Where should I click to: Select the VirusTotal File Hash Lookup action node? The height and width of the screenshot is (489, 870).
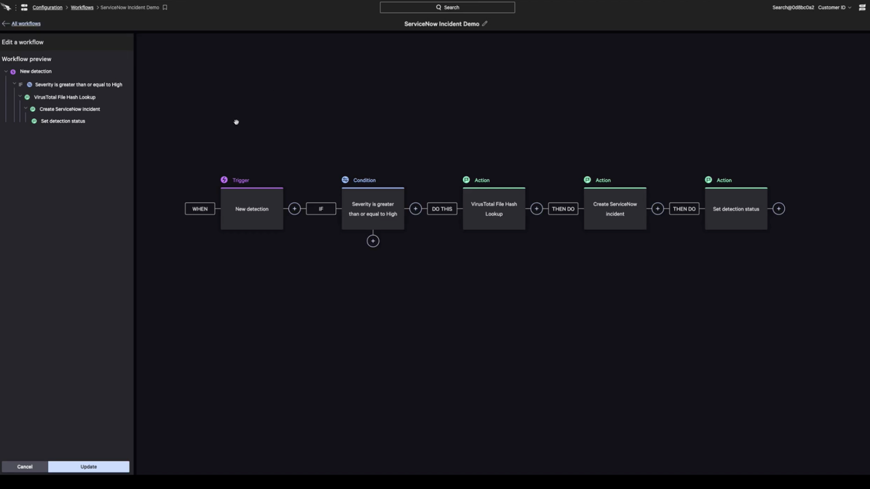[x=494, y=209]
